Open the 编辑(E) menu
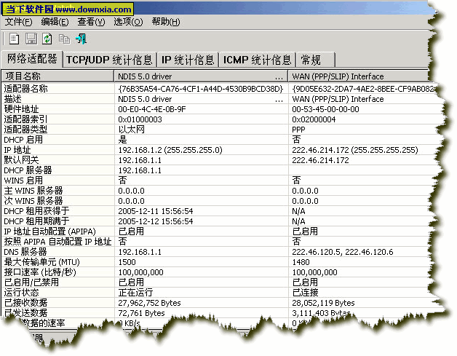The height and width of the screenshot is (356, 457). 55,22
